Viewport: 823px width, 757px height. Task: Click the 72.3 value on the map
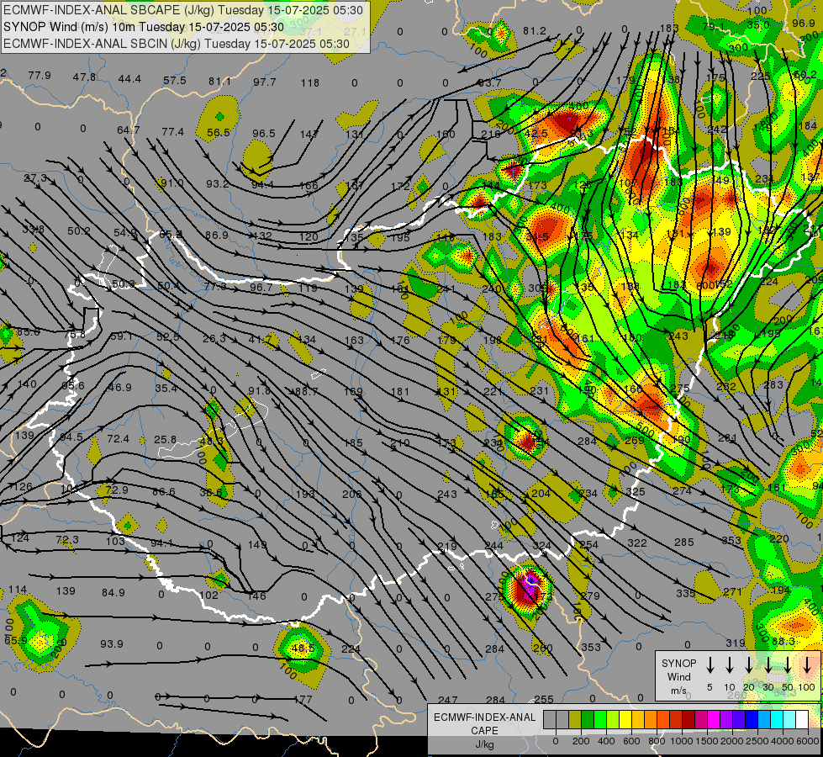(x=67, y=539)
